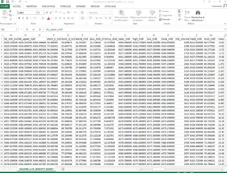Select sheet tab XAUUSD_m15_20261017_022651
Image resolution: width=227 pixels, height=173 pixels.
click(x=36, y=169)
